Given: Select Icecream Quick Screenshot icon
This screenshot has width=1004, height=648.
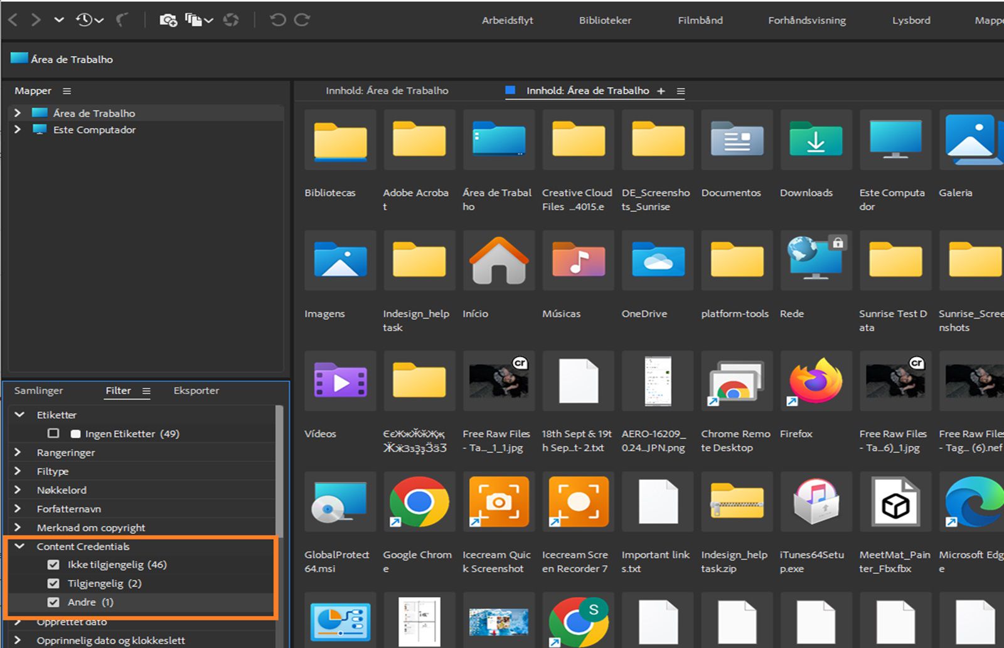Looking at the screenshot, I should click(498, 502).
